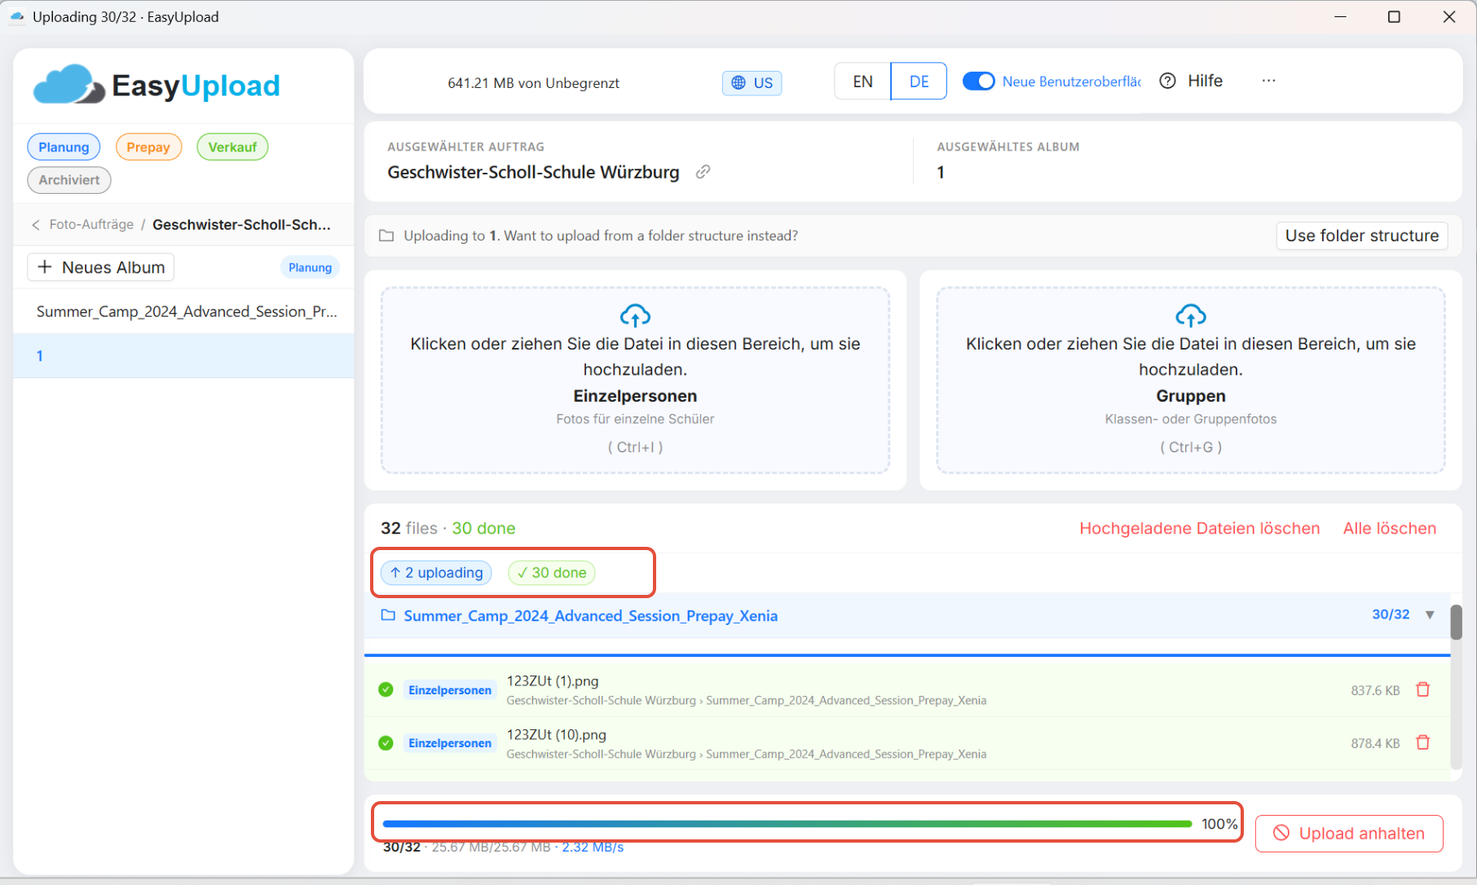The width and height of the screenshot is (1477, 885).
Task: Filter orders by Archiviert
Action: (x=69, y=180)
